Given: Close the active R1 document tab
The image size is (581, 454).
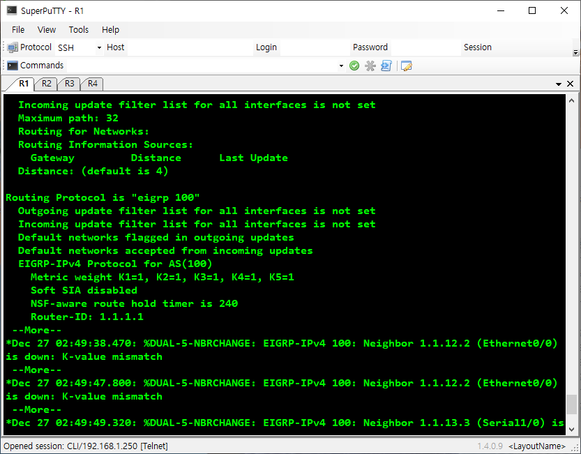Looking at the screenshot, I should point(571,84).
